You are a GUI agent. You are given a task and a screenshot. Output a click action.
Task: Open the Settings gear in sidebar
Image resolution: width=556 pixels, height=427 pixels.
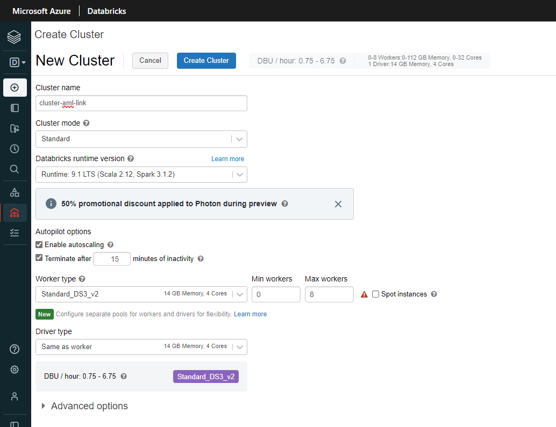coord(15,370)
